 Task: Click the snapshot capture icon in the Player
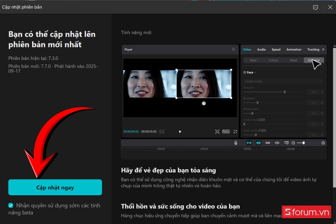click(x=217, y=131)
